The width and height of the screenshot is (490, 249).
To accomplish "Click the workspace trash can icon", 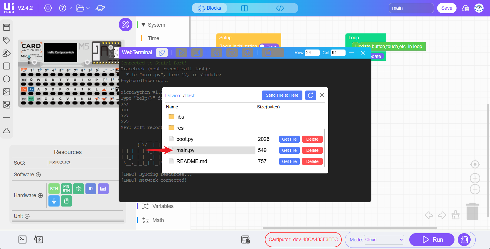I will (472, 212).
